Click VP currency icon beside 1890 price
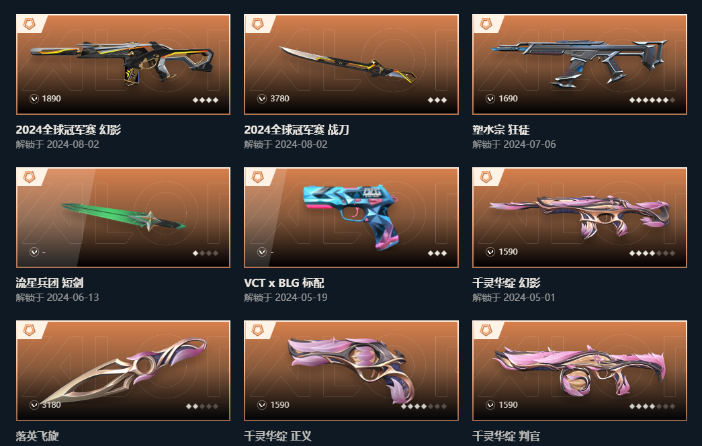This screenshot has height=446, width=702. click(34, 99)
